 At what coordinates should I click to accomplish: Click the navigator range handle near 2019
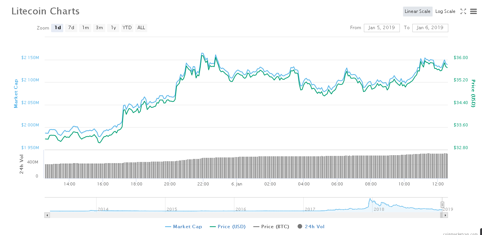point(442,204)
